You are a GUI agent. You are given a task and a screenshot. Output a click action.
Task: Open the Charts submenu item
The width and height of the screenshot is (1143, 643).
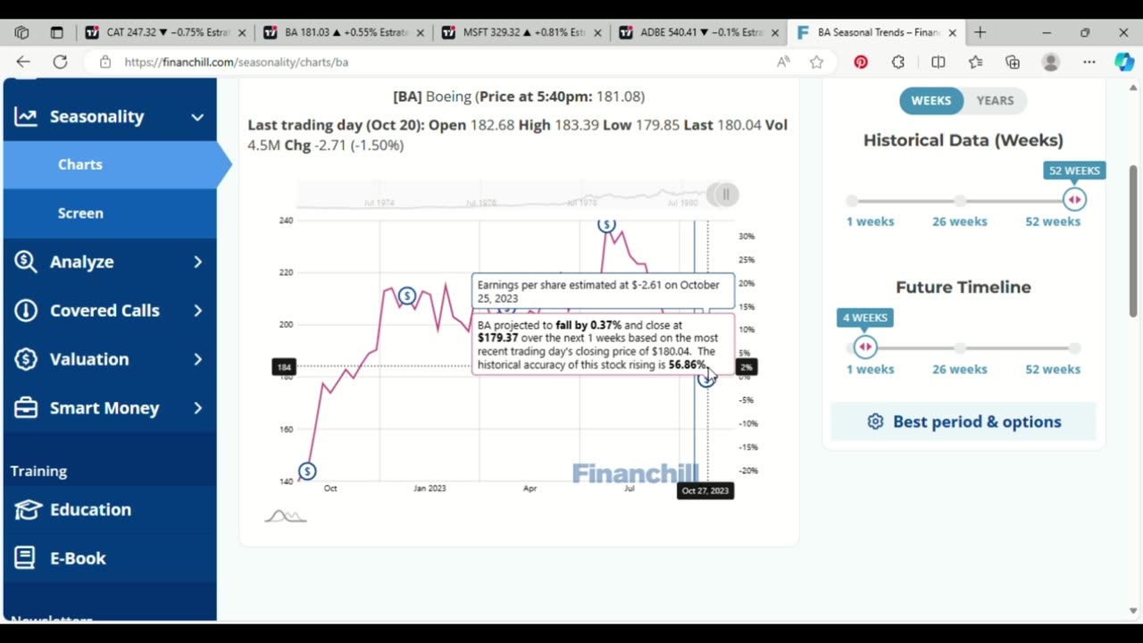click(x=80, y=164)
